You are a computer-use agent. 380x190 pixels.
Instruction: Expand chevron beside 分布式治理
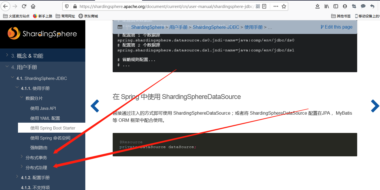22,167
